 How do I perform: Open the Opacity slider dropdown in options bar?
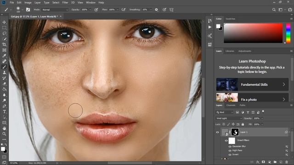tap(90, 10)
